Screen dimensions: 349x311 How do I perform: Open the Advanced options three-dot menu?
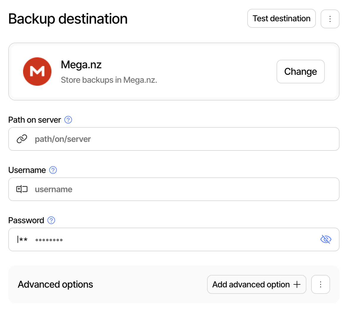click(321, 284)
